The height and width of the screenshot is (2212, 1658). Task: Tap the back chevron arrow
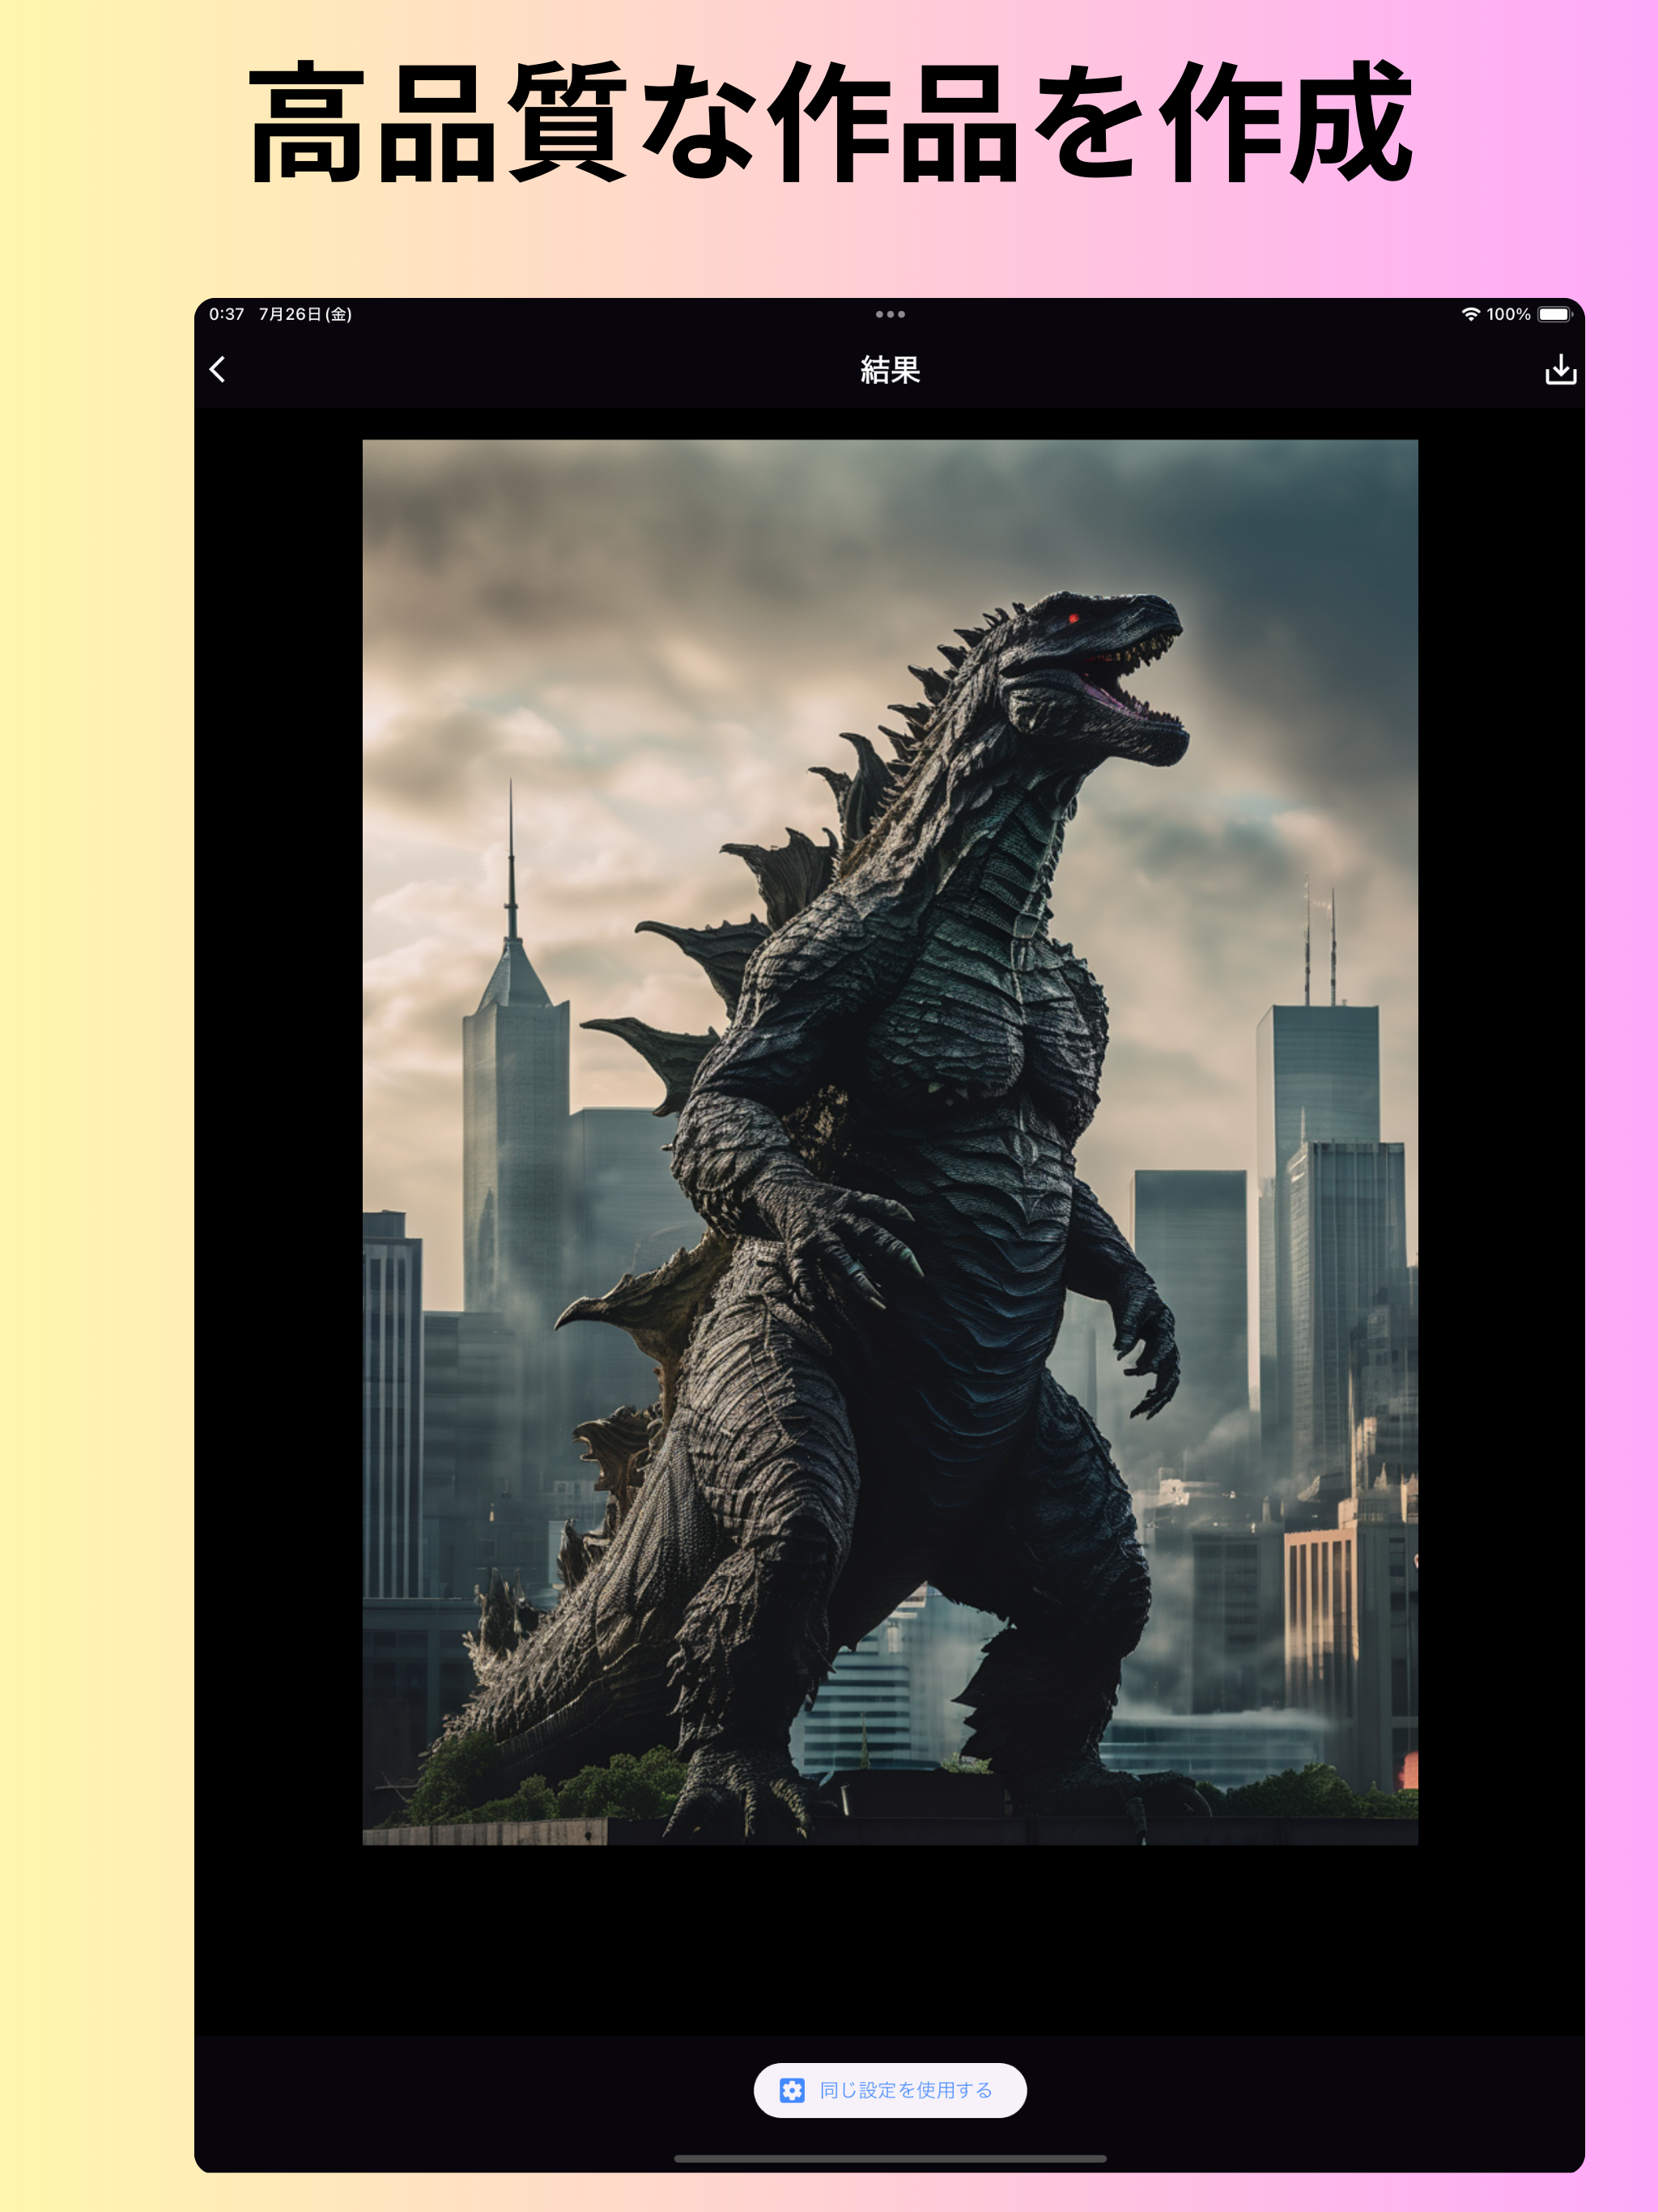(217, 370)
